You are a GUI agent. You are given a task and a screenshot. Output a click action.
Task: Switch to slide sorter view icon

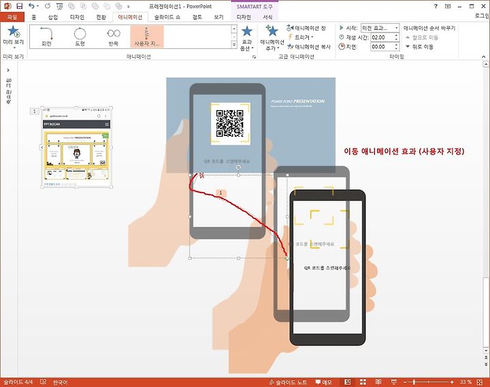(x=363, y=382)
